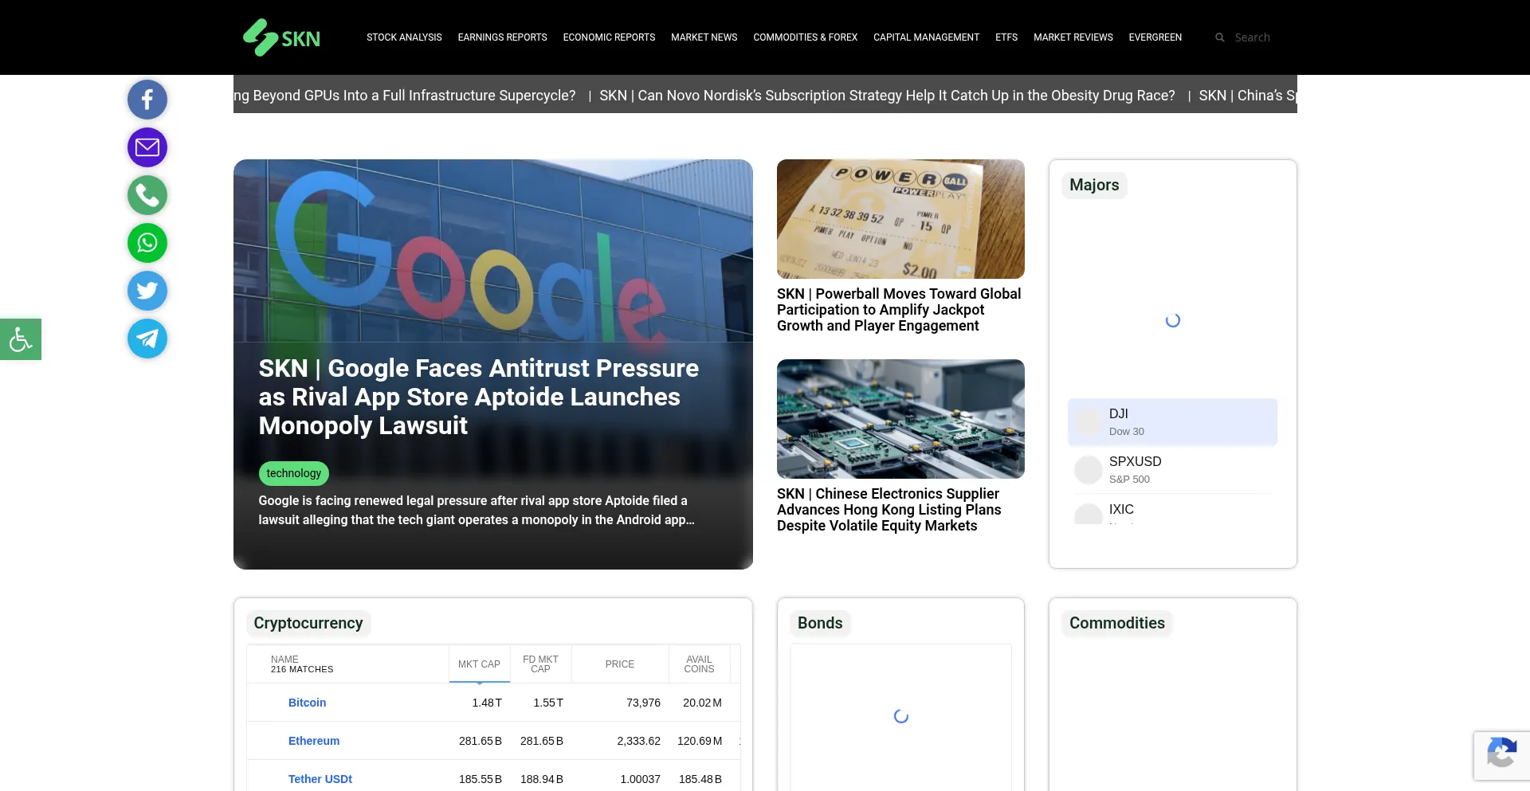Image resolution: width=1530 pixels, height=791 pixels.
Task: Click Bitcoin price 73,976
Action: [643, 703]
